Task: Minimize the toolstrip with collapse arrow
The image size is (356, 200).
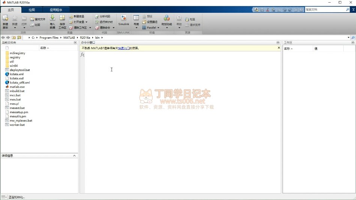Action: 353,9
